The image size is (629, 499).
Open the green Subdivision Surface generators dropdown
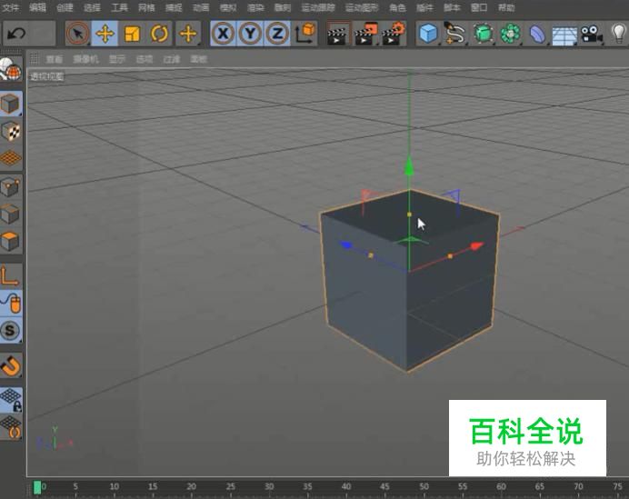click(x=483, y=34)
